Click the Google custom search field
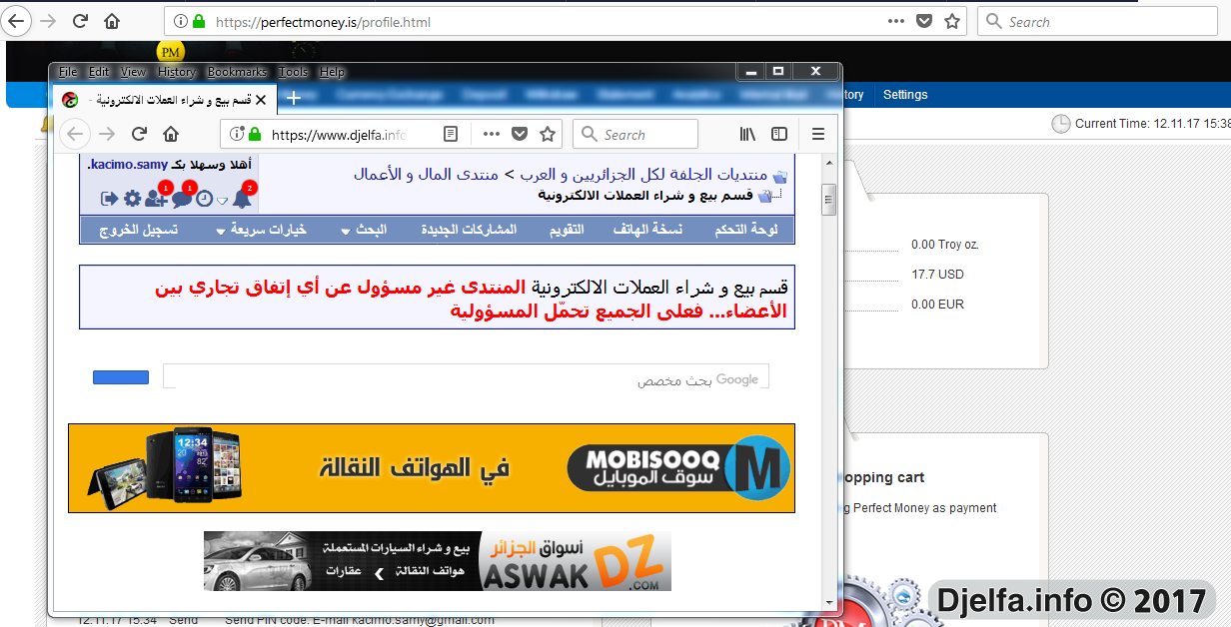Screen dimensions: 1231x627 pos(466,376)
